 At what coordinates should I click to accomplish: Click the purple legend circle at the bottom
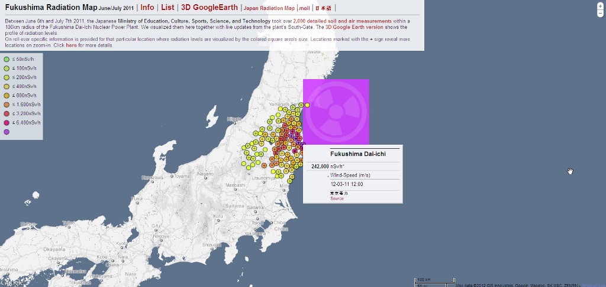(x=7, y=132)
